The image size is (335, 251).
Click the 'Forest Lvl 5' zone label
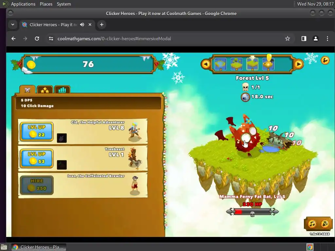252,78
